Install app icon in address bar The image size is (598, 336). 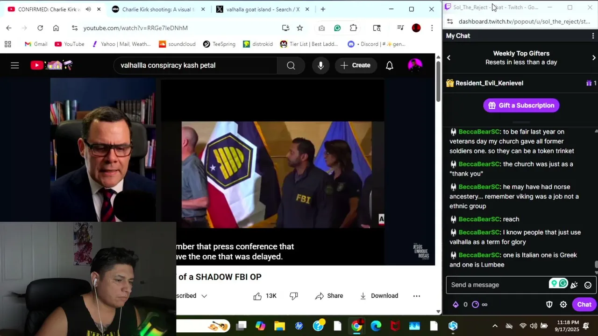click(285, 28)
